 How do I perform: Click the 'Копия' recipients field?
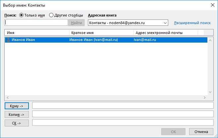pyautogui.click(x=123, y=114)
